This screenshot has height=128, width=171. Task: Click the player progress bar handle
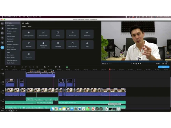click(167, 62)
